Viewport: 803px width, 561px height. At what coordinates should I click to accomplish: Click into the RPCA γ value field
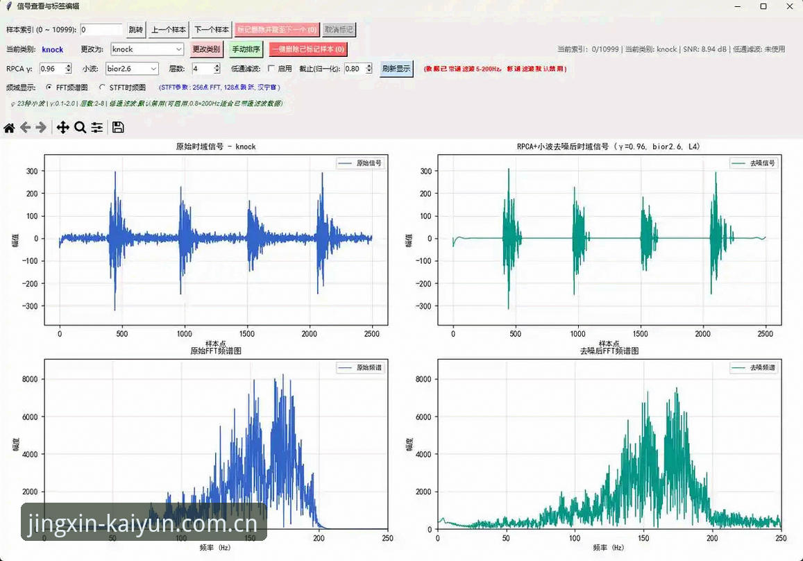tap(52, 69)
